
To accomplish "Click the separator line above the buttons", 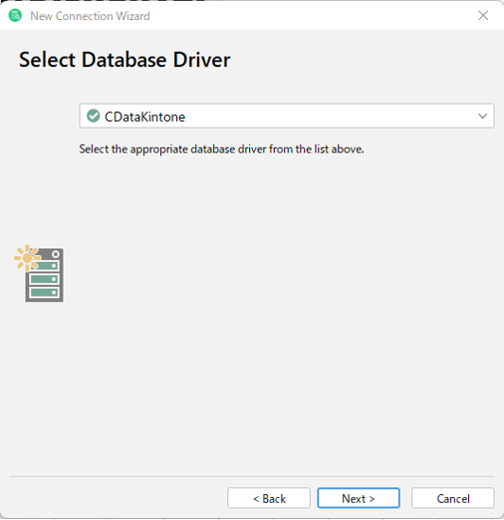I will (x=252, y=476).
